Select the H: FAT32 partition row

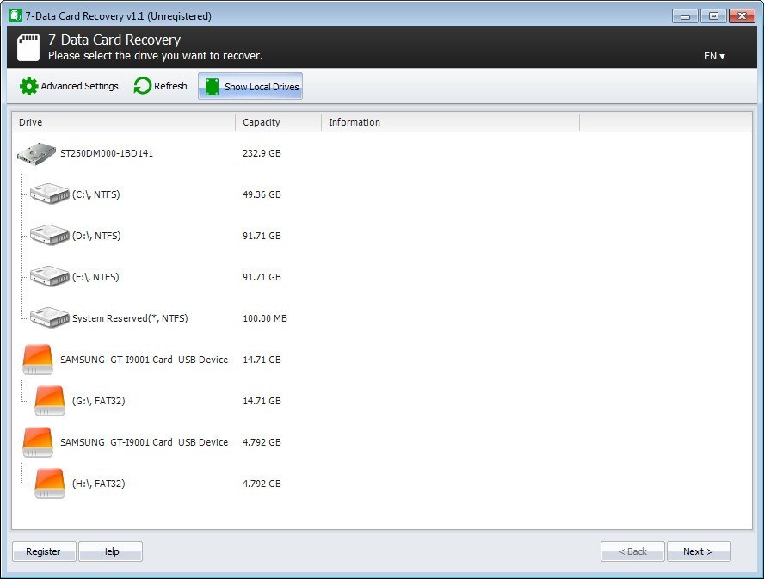tap(90, 483)
